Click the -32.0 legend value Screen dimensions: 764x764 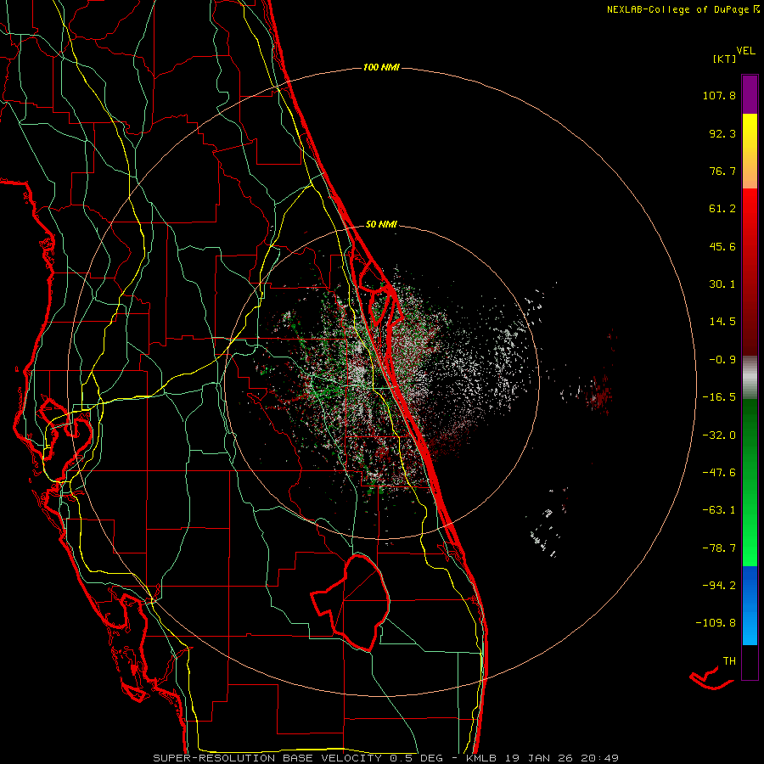tap(719, 435)
